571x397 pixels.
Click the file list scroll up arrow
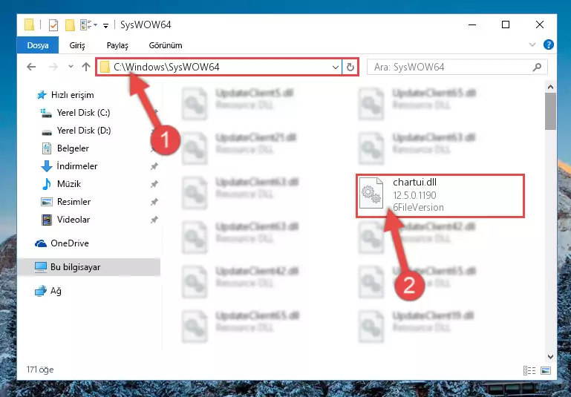(550, 88)
